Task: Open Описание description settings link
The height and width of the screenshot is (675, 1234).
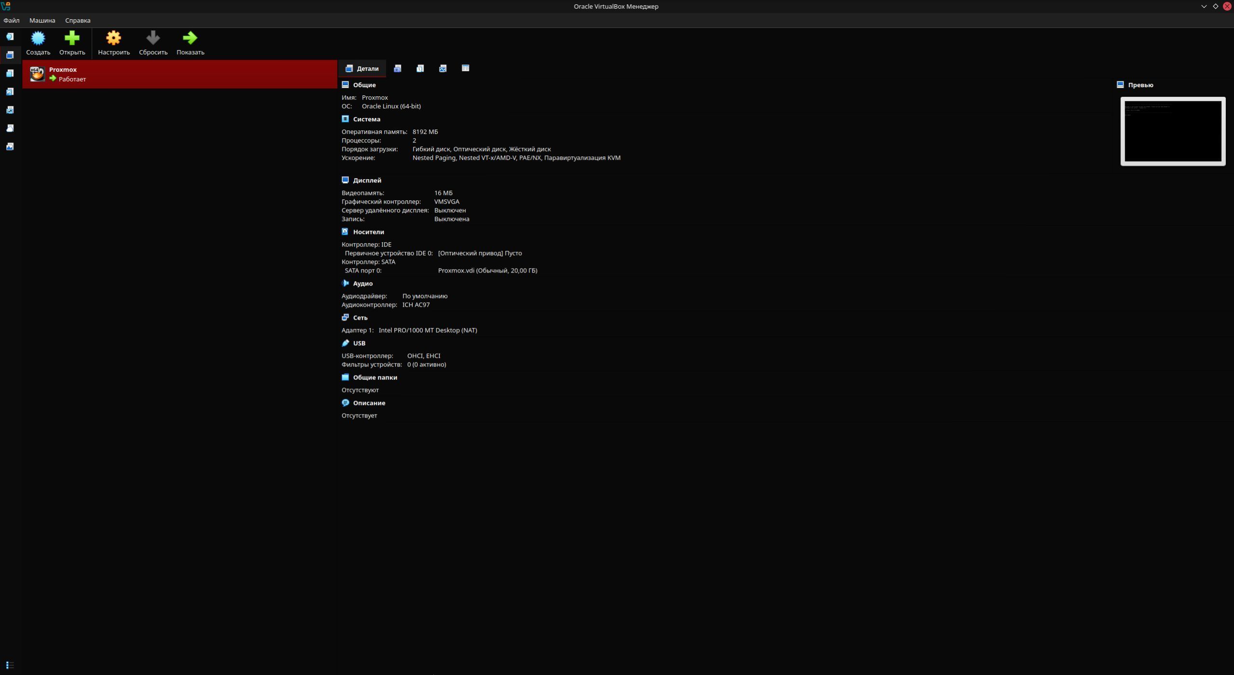Action: [x=369, y=402]
